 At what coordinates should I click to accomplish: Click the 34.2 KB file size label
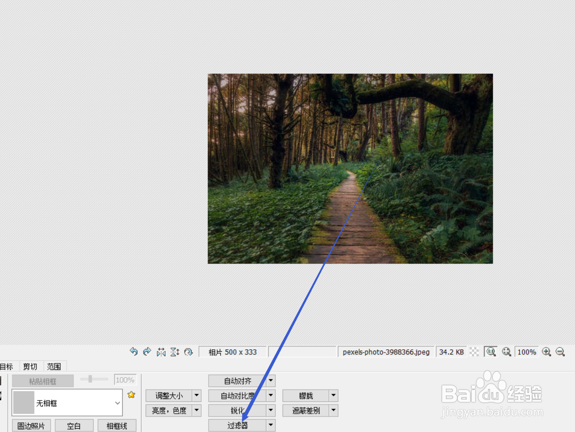451,352
